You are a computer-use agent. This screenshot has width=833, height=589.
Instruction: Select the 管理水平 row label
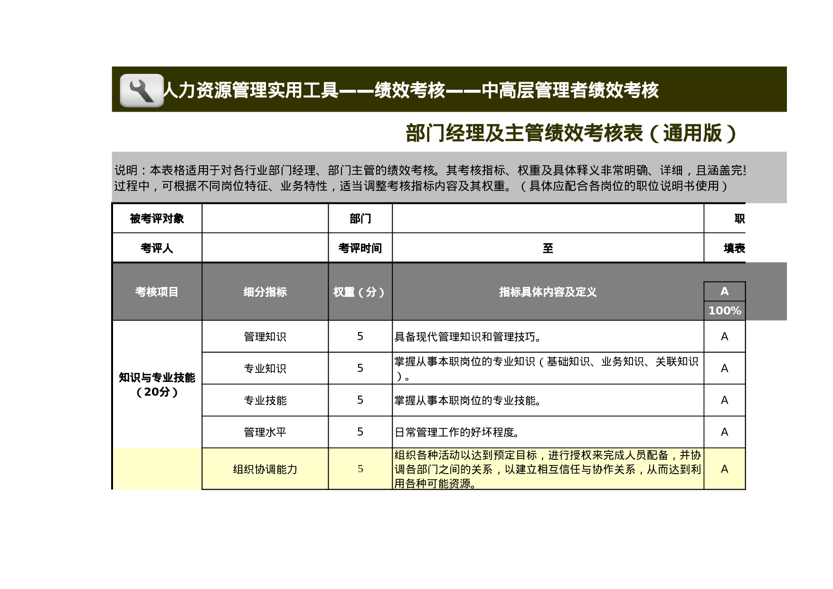point(265,432)
